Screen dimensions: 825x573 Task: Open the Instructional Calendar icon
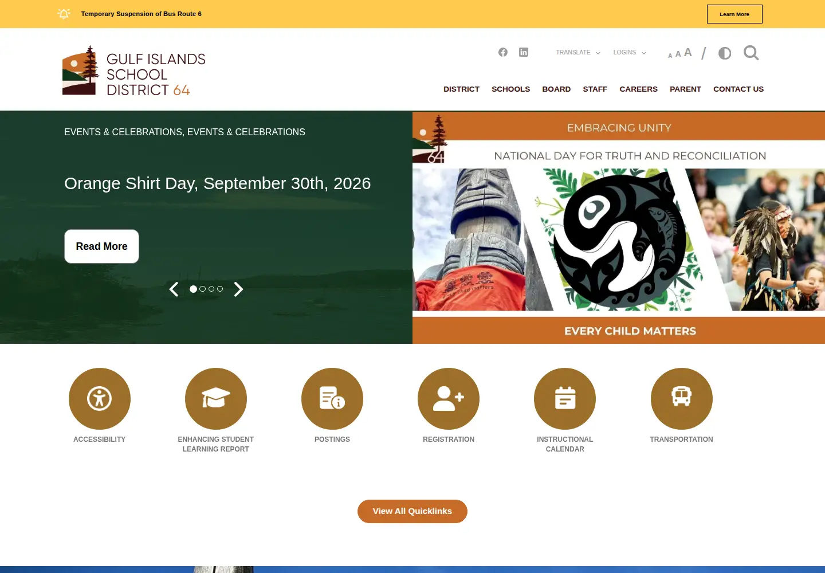click(x=565, y=399)
